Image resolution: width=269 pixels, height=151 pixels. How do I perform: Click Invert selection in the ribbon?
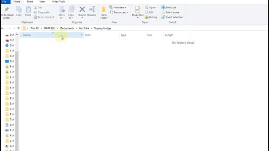(x=172, y=17)
